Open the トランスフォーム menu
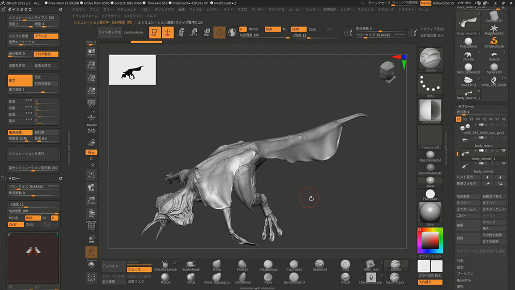Screen dimensions: 515x290 click(85, 16)
